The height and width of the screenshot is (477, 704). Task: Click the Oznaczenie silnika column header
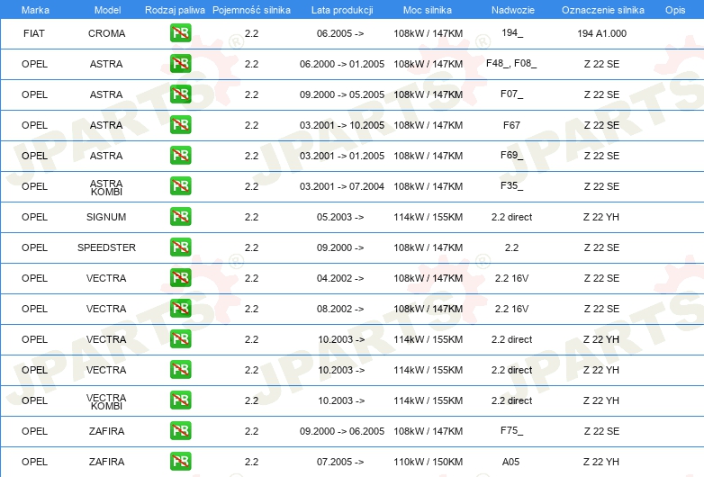[603, 10]
